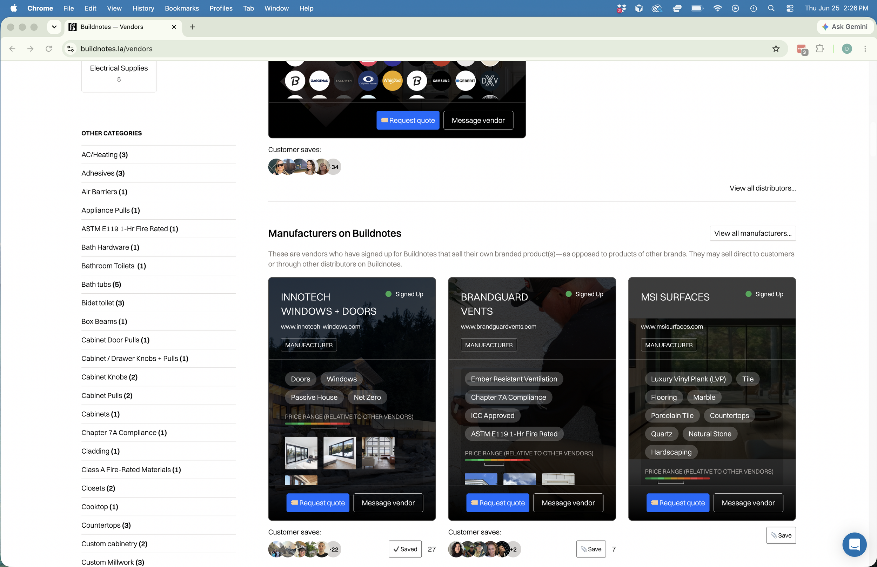877x567 pixels.
Task: Click the Dropbox menu bar icon
Action: (621, 8)
